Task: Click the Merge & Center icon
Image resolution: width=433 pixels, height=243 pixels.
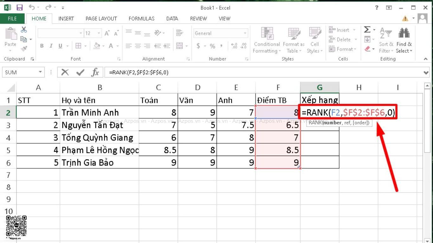Action: (x=179, y=46)
